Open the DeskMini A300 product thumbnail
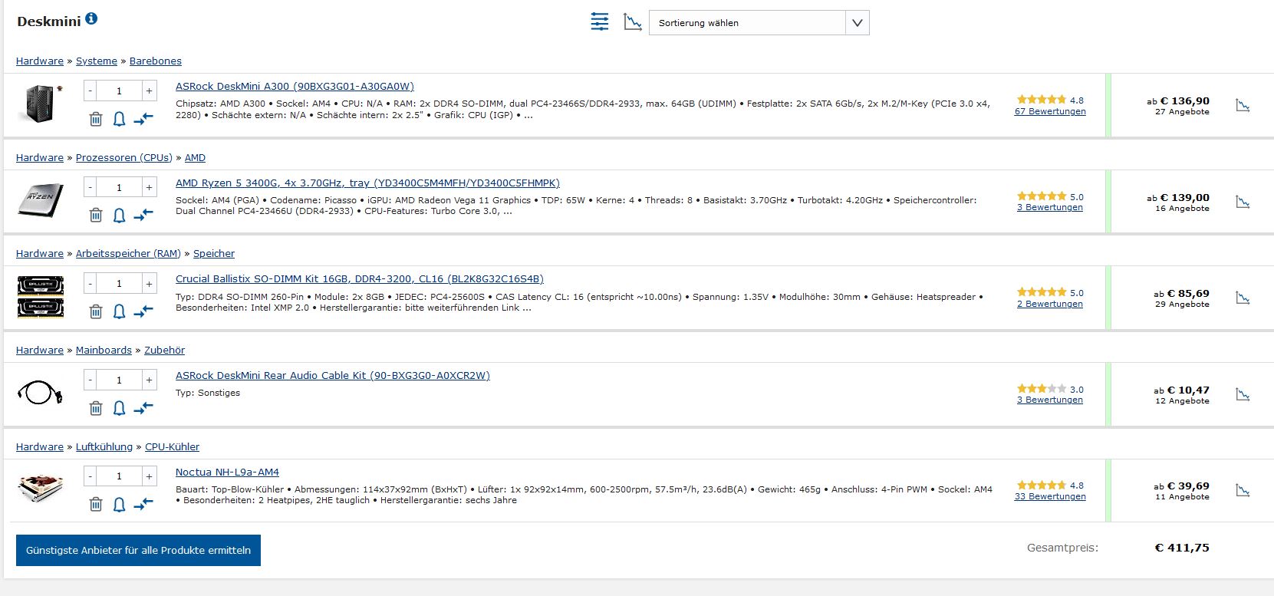 [41, 104]
